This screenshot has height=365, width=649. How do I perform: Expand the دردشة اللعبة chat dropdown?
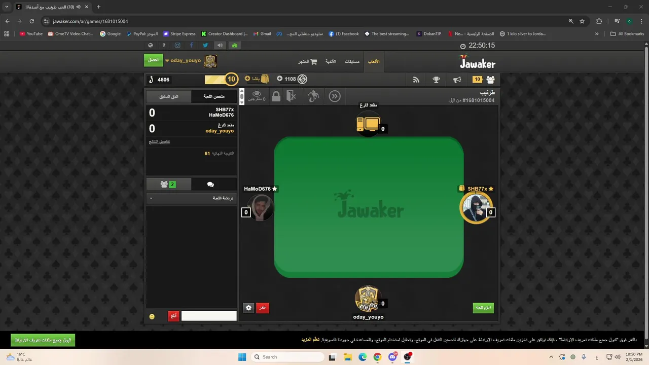[192, 198]
